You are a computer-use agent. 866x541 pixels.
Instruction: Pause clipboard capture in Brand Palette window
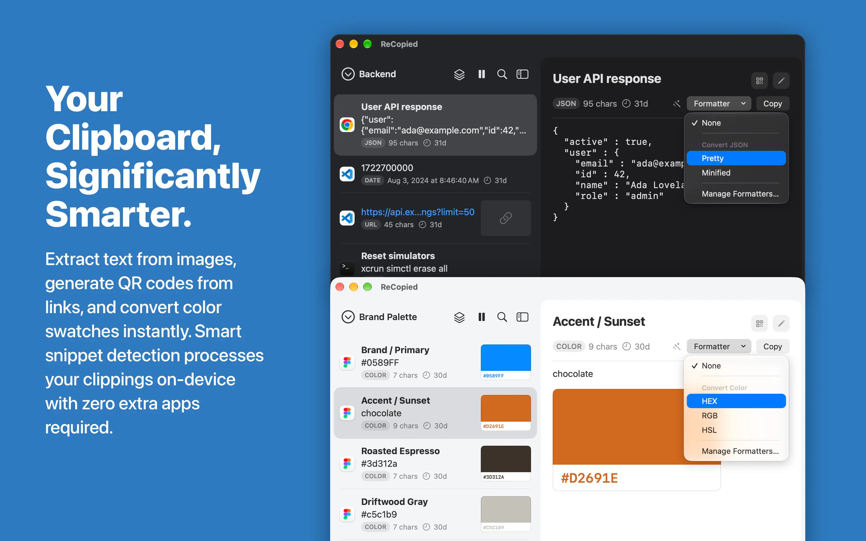coord(482,317)
